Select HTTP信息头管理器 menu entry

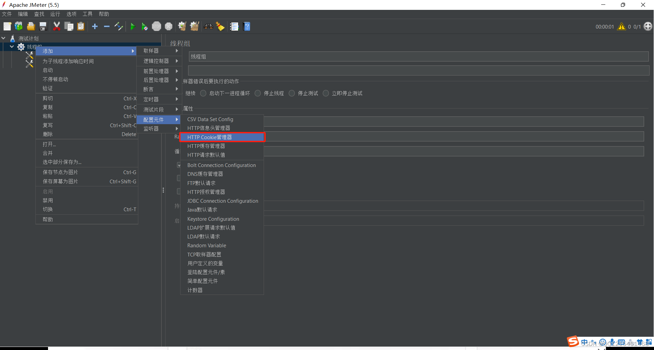(222, 128)
